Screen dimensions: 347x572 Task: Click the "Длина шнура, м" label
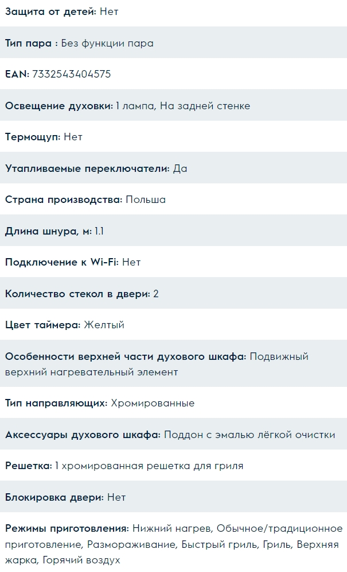48,231
